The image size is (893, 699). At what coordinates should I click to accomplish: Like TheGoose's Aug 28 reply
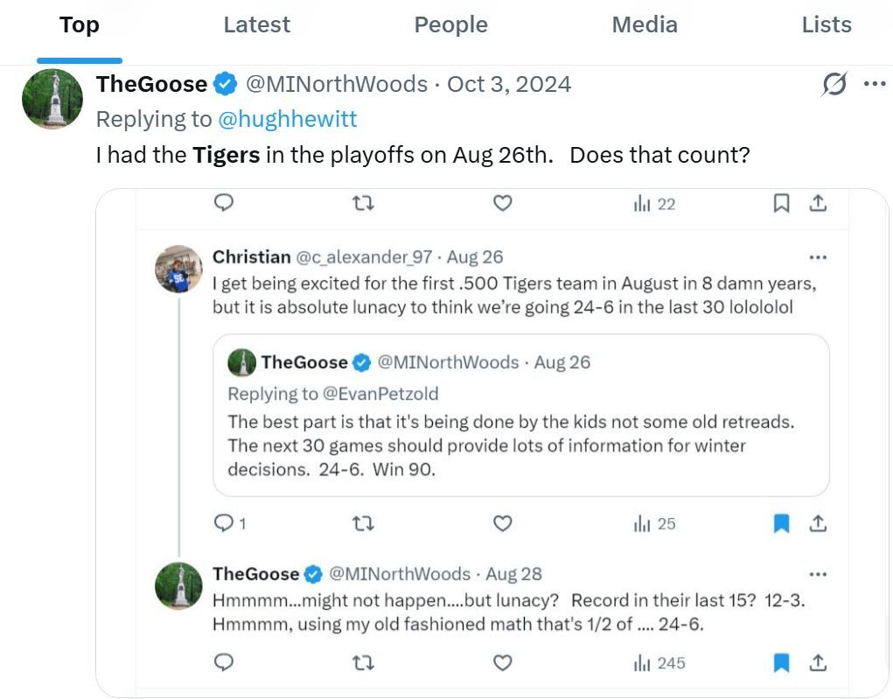502,662
